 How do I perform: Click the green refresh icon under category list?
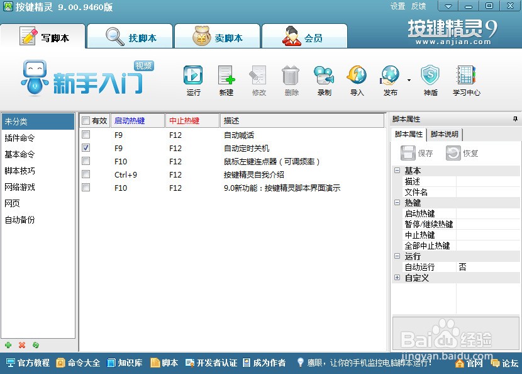tap(36, 345)
